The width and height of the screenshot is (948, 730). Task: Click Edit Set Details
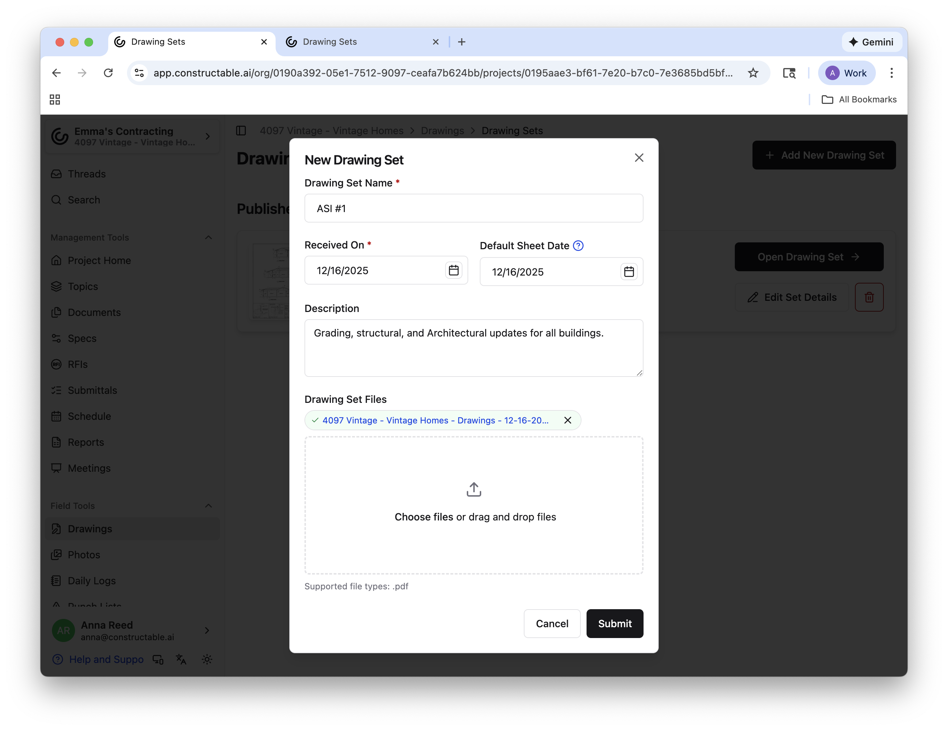tap(792, 297)
